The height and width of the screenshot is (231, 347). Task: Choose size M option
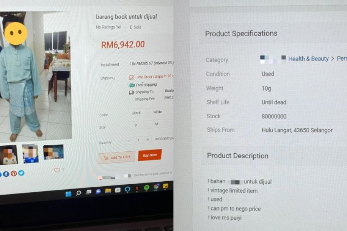click(156, 124)
